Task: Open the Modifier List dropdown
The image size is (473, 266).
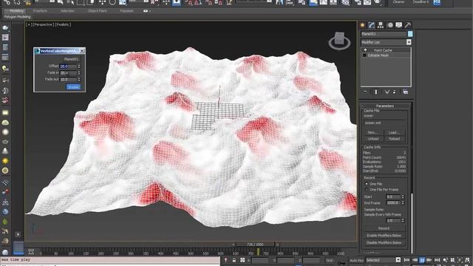Action: point(409,42)
